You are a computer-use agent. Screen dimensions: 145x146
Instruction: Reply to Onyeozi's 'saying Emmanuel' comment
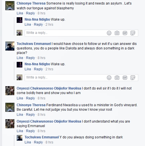30,131
